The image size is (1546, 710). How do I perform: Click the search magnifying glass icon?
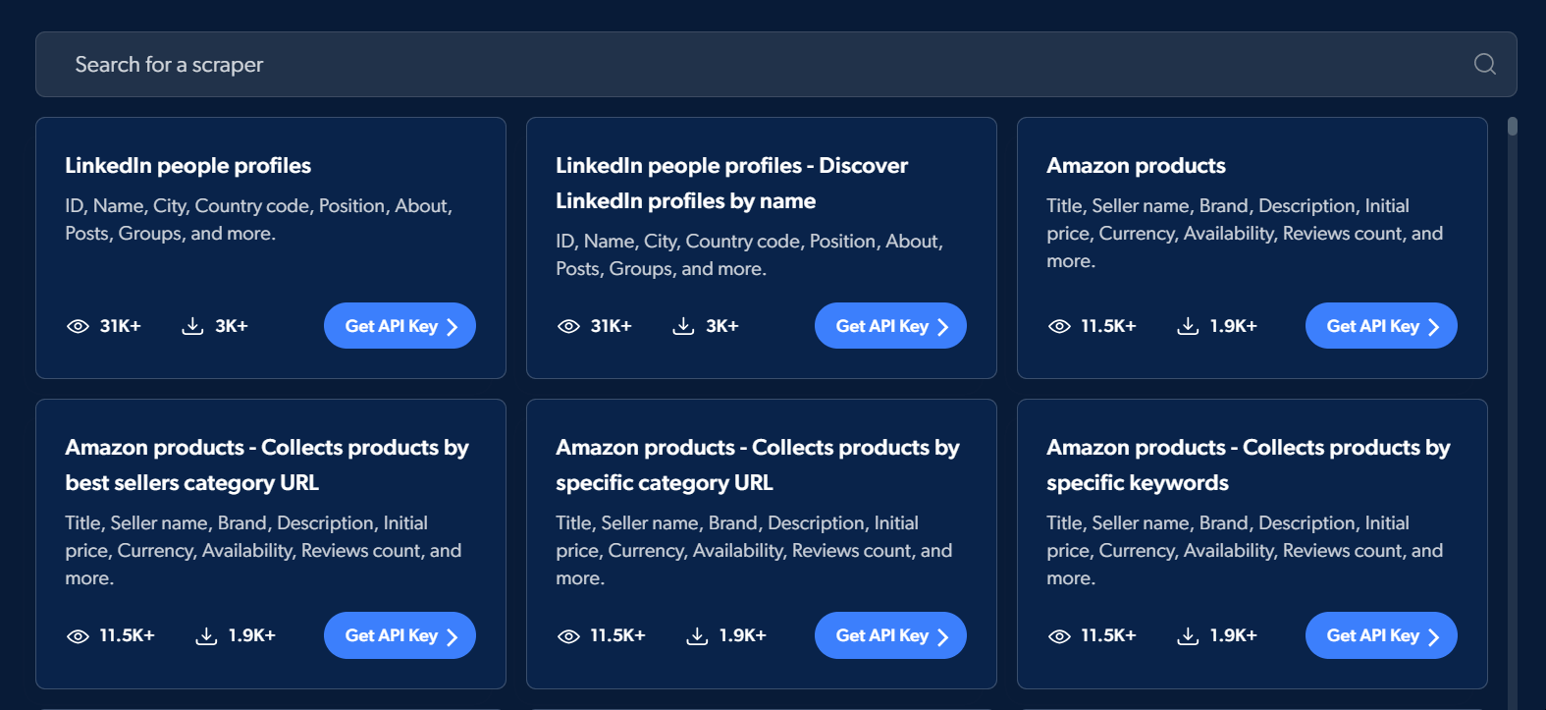(x=1484, y=64)
